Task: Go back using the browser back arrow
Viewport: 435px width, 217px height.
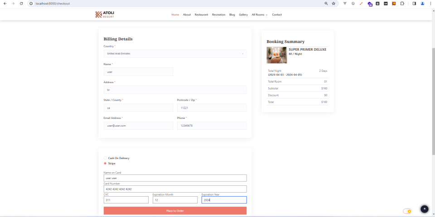Action: pos(5,4)
